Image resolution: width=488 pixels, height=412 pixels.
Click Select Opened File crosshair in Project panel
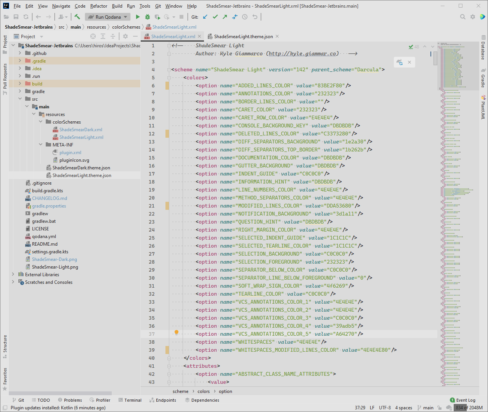(93, 36)
